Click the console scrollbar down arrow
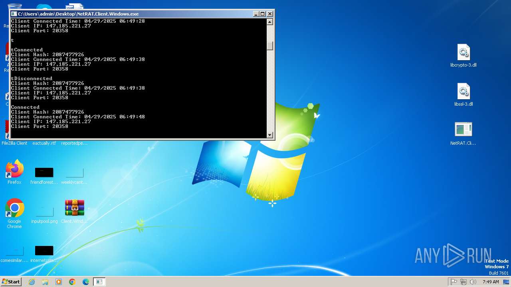 (x=270, y=135)
